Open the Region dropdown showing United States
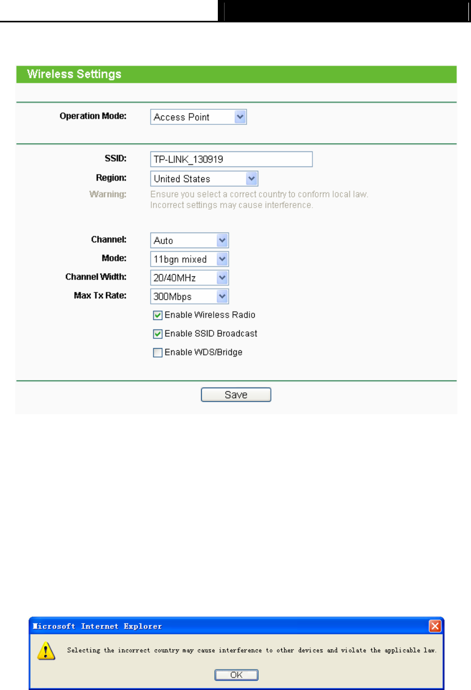 point(204,178)
